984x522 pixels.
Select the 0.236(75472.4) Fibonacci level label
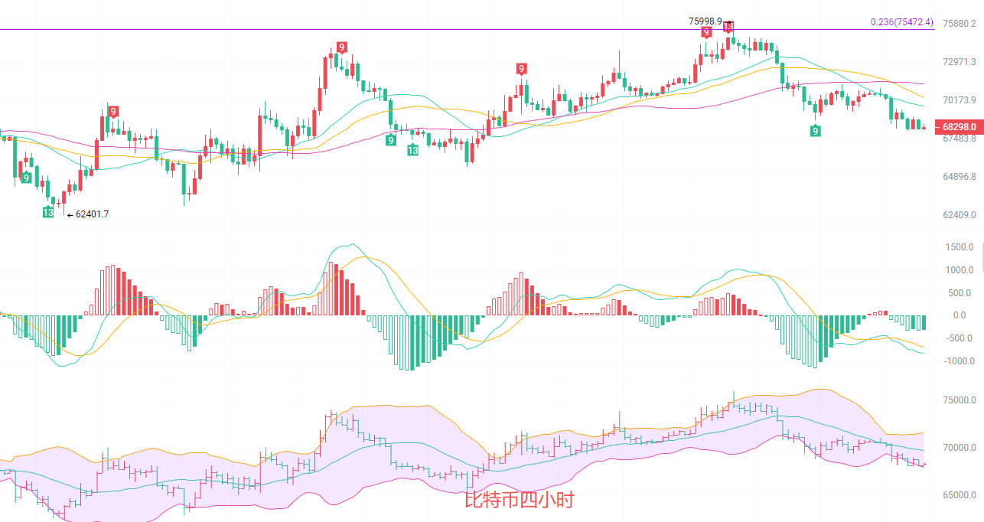[x=901, y=22]
